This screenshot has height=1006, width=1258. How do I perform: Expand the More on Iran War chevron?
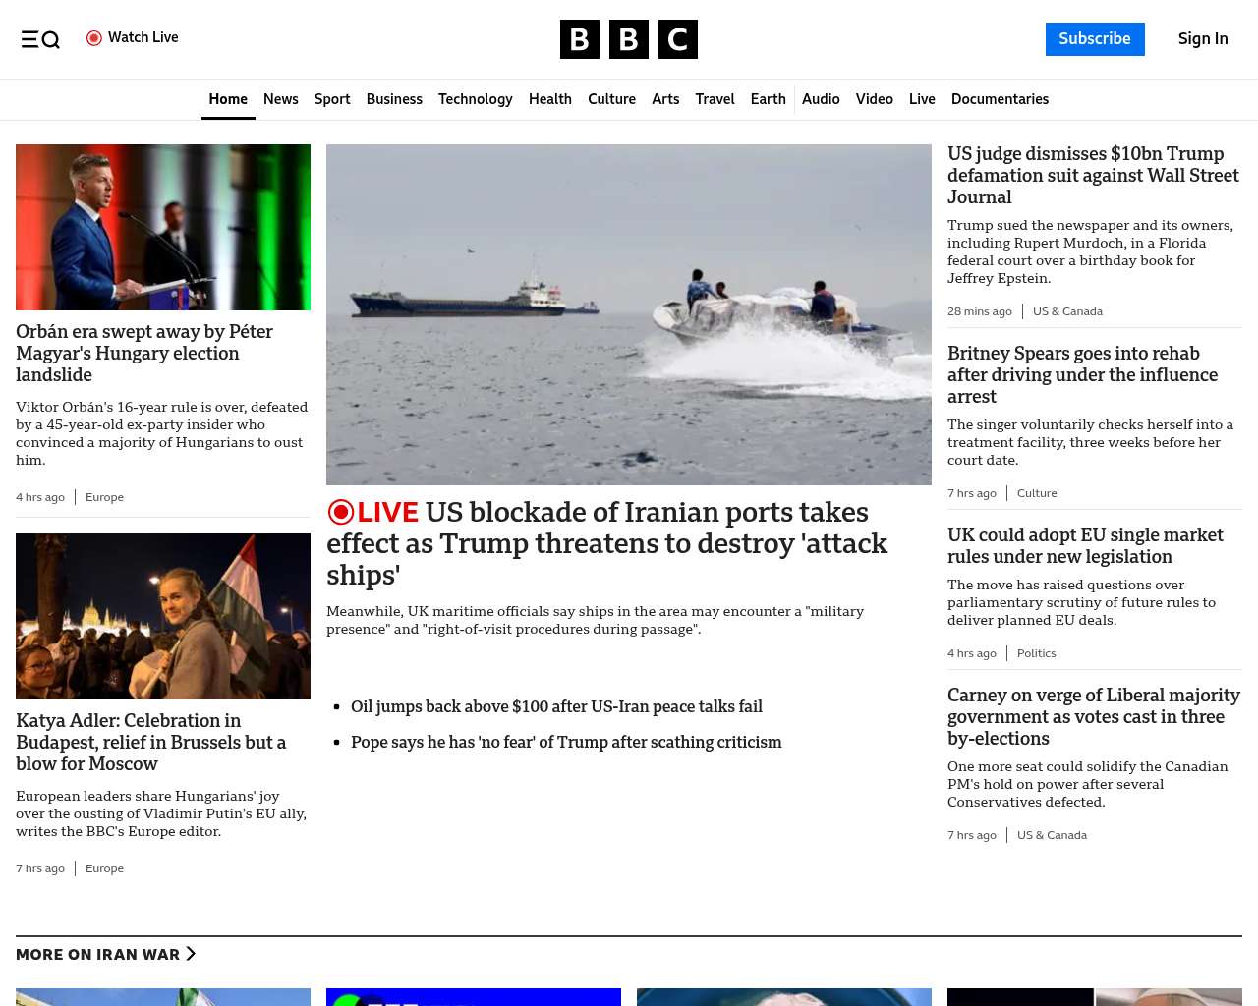pyautogui.click(x=191, y=954)
